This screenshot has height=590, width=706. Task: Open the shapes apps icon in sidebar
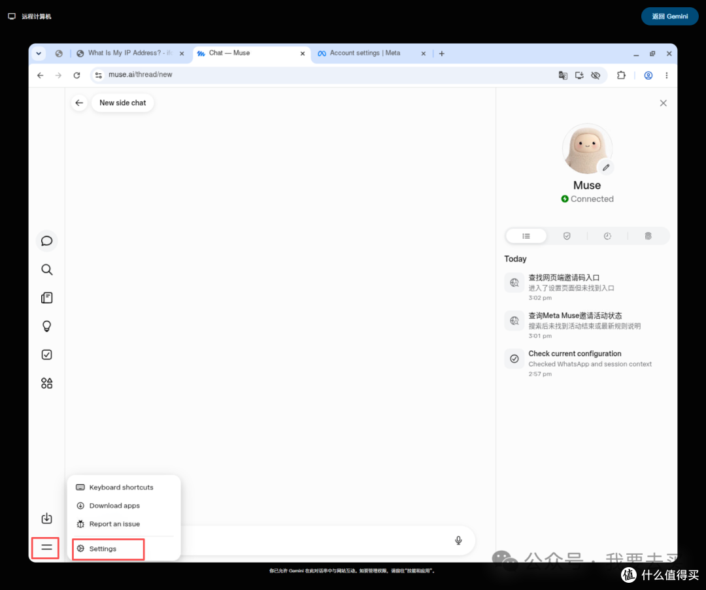47,383
